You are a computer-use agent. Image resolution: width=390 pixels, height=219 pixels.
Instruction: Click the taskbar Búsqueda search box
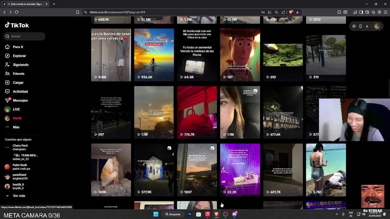[x=173, y=214]
